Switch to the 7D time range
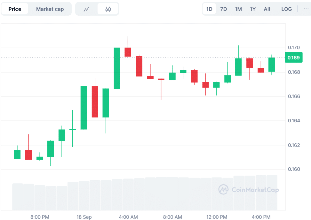 click(224, 9)
